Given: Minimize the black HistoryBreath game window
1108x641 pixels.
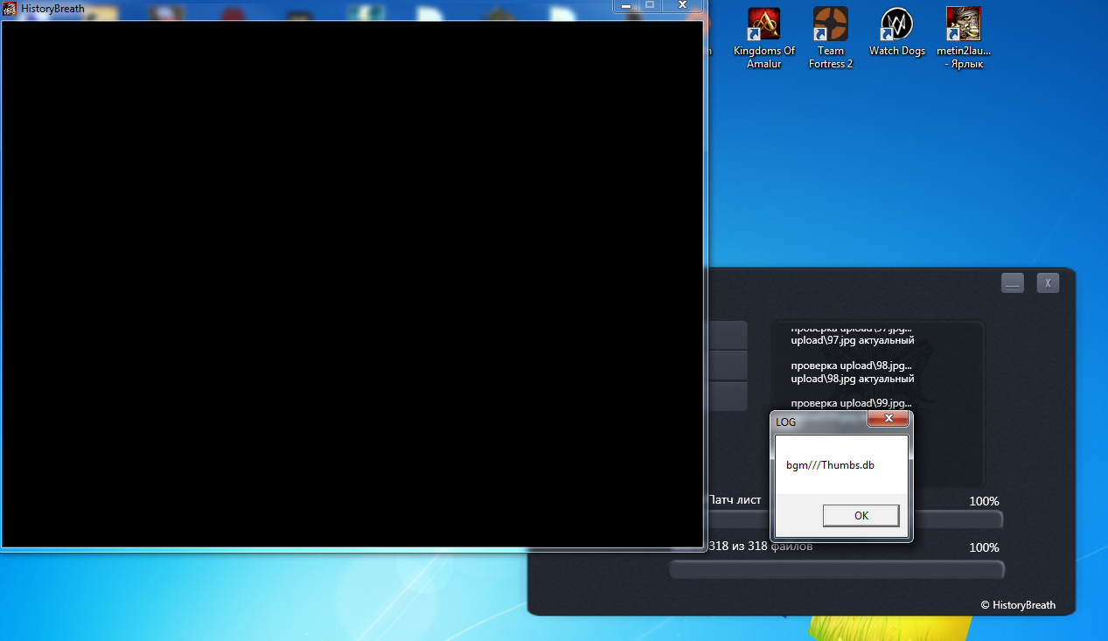Looking at the screenshot, I should (626, 4).
